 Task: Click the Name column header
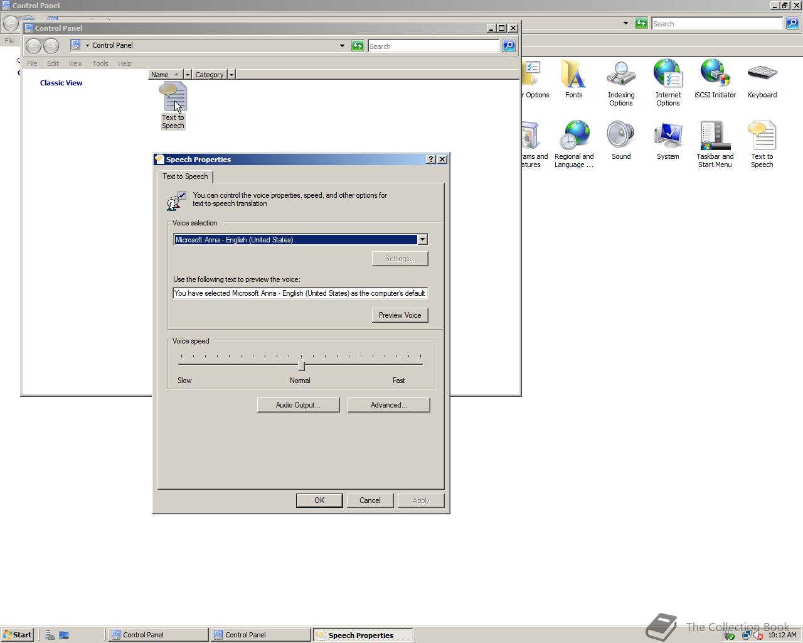pyautogui.click(x=166, y=75)
